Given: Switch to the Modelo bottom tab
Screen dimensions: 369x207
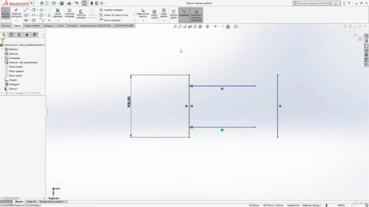Looking at the screenshot, I should coord(19,202).
